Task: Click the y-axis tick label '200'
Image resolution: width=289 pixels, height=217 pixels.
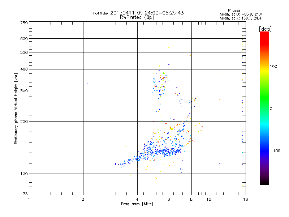Action: pos(24,122)
